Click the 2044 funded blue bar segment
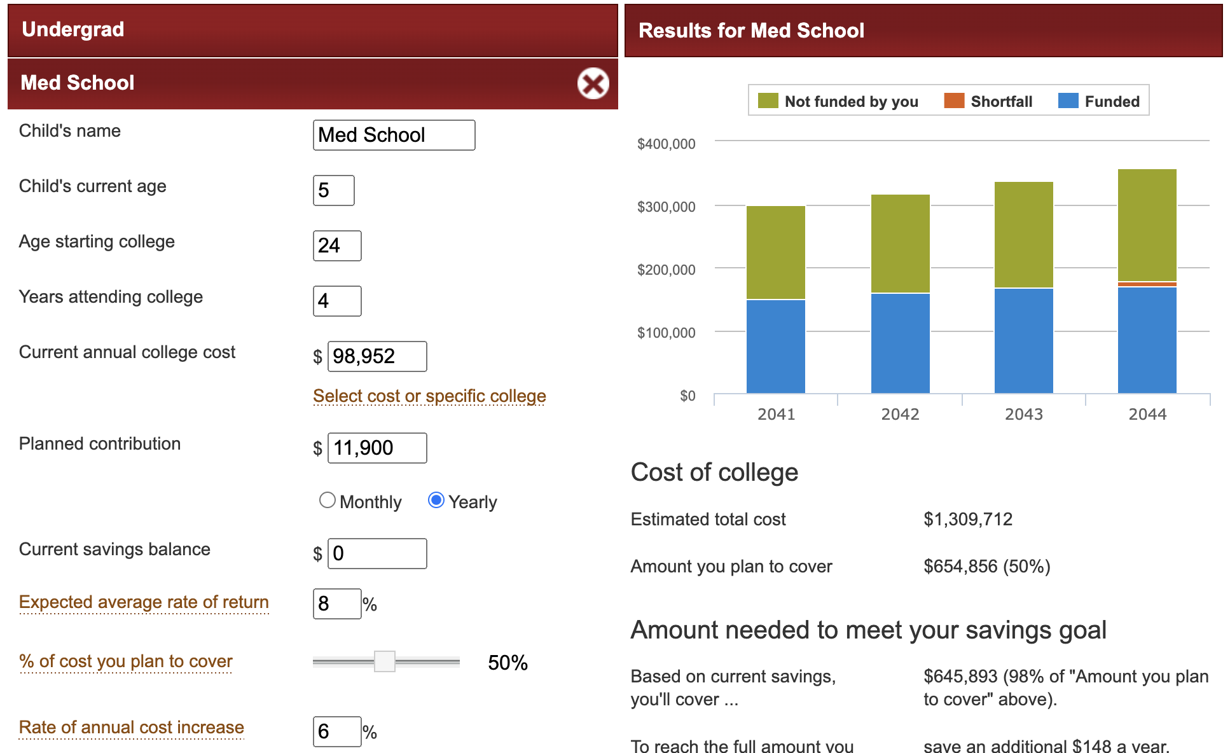1230x753 pixels. point(1147,340)
